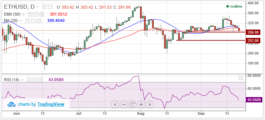
Task: Open the TradingView link
Action: [x=51, y=104]
